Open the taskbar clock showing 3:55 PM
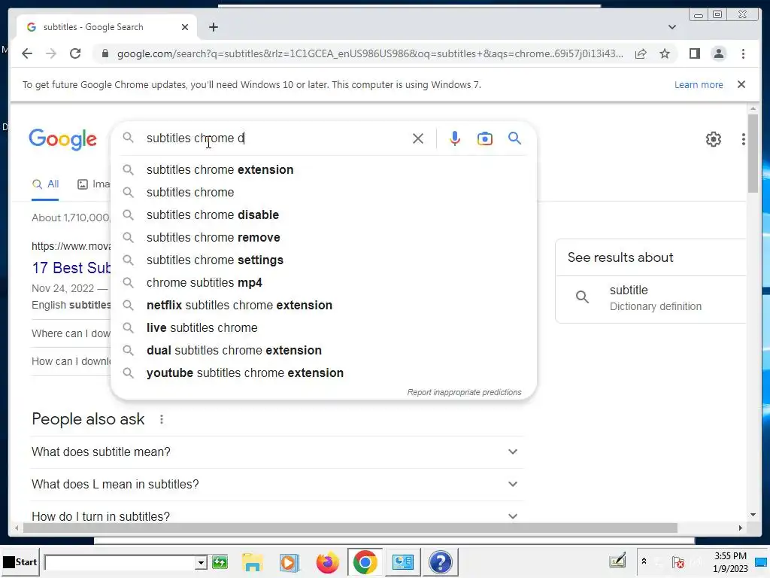This screenshot has width=770, height=578. 730,561
